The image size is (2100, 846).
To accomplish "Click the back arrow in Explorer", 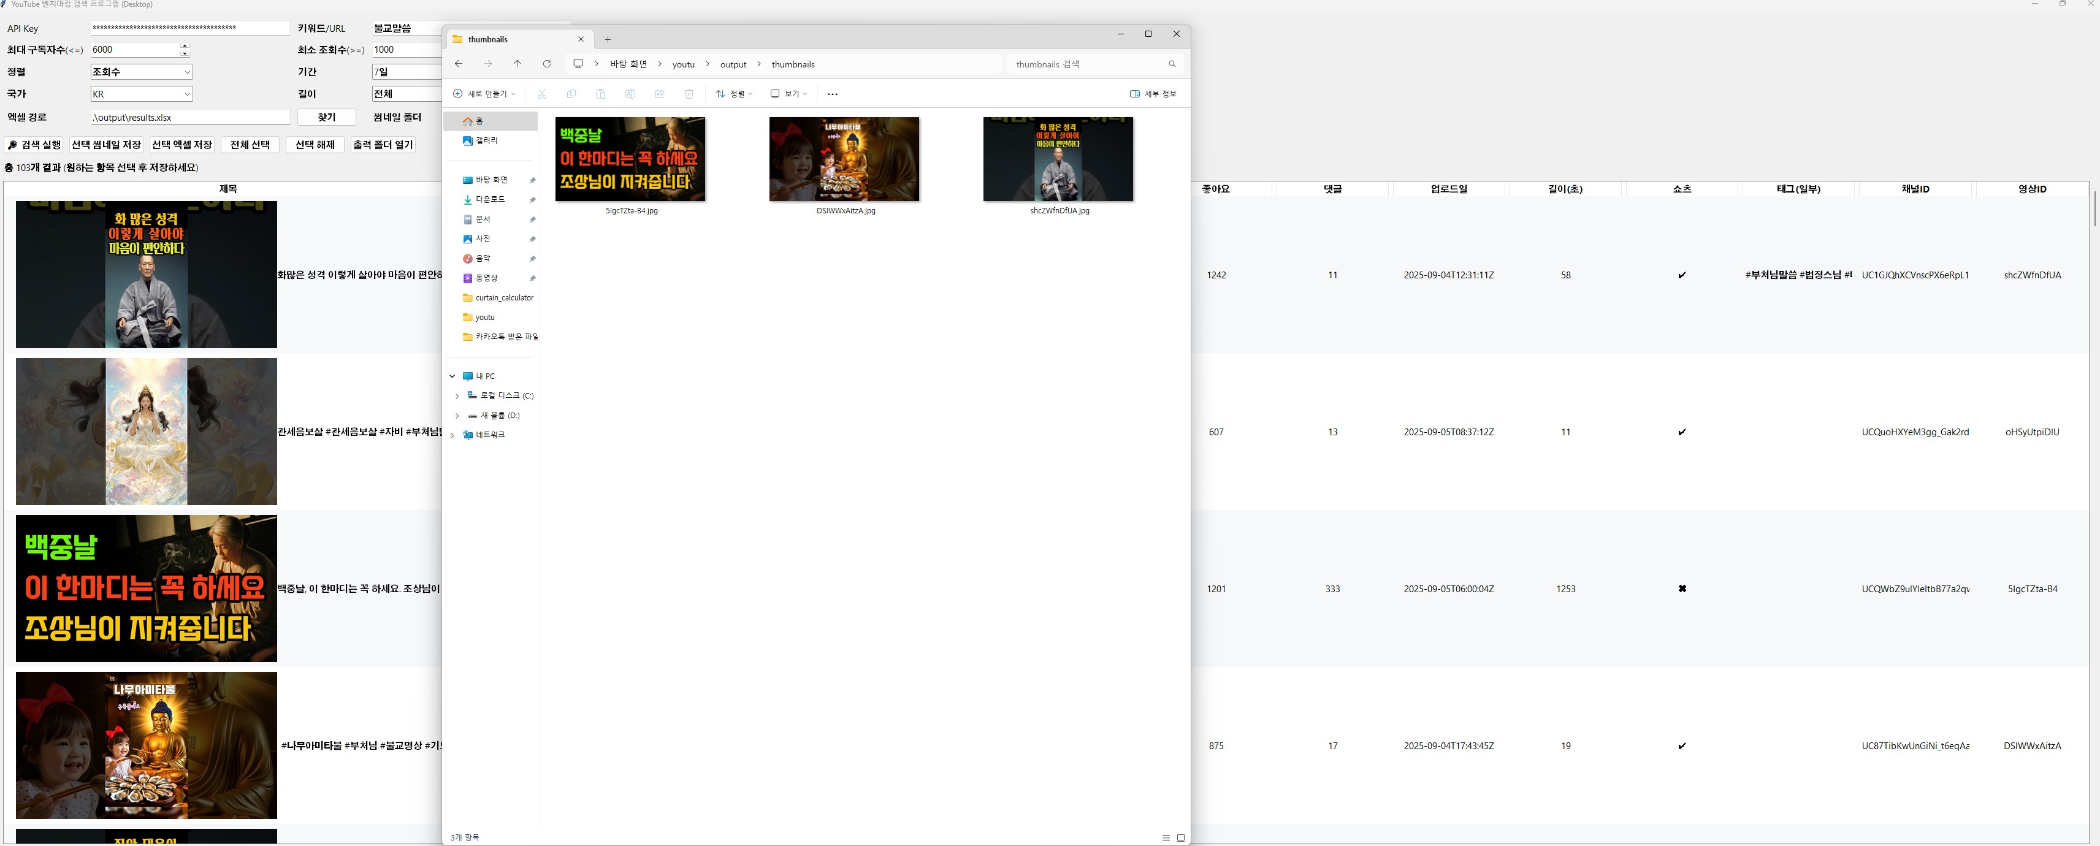I will point(458,64).
